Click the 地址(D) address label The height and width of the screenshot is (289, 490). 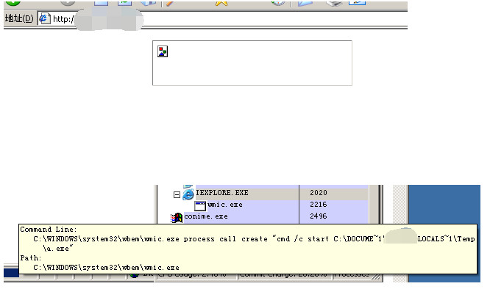pos(19,18)
